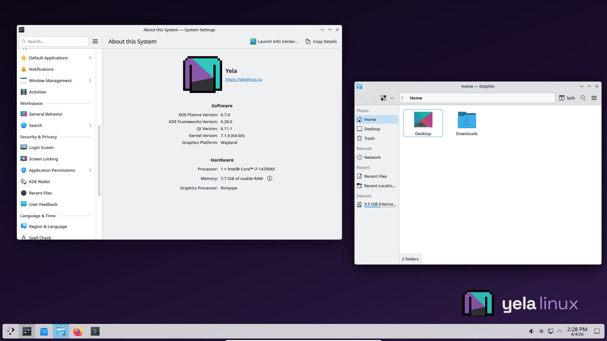Open Window Management settings

pyautogui.click(x=56, y=81)
